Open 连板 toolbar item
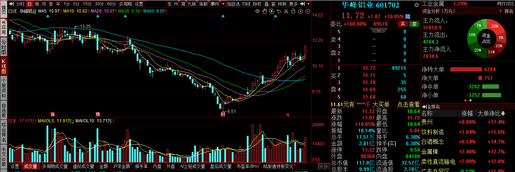The height and width of the screenshot is (172, 515). click(x=203, y=4)
